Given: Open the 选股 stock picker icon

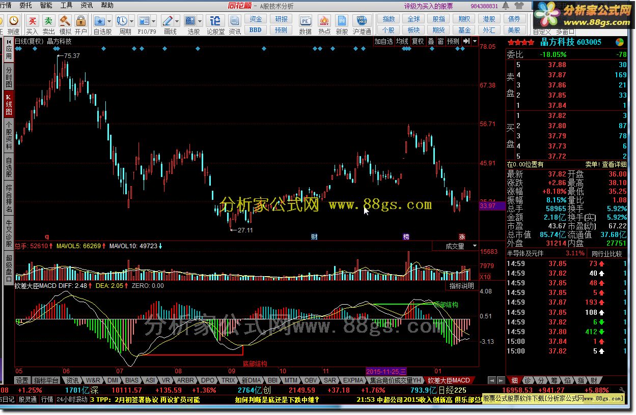Looking at the screenshot, I should pos(190,21).
